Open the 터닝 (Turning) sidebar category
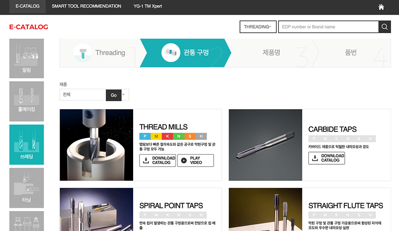Viewport: 399px width, 231px height. coord(26,188)
